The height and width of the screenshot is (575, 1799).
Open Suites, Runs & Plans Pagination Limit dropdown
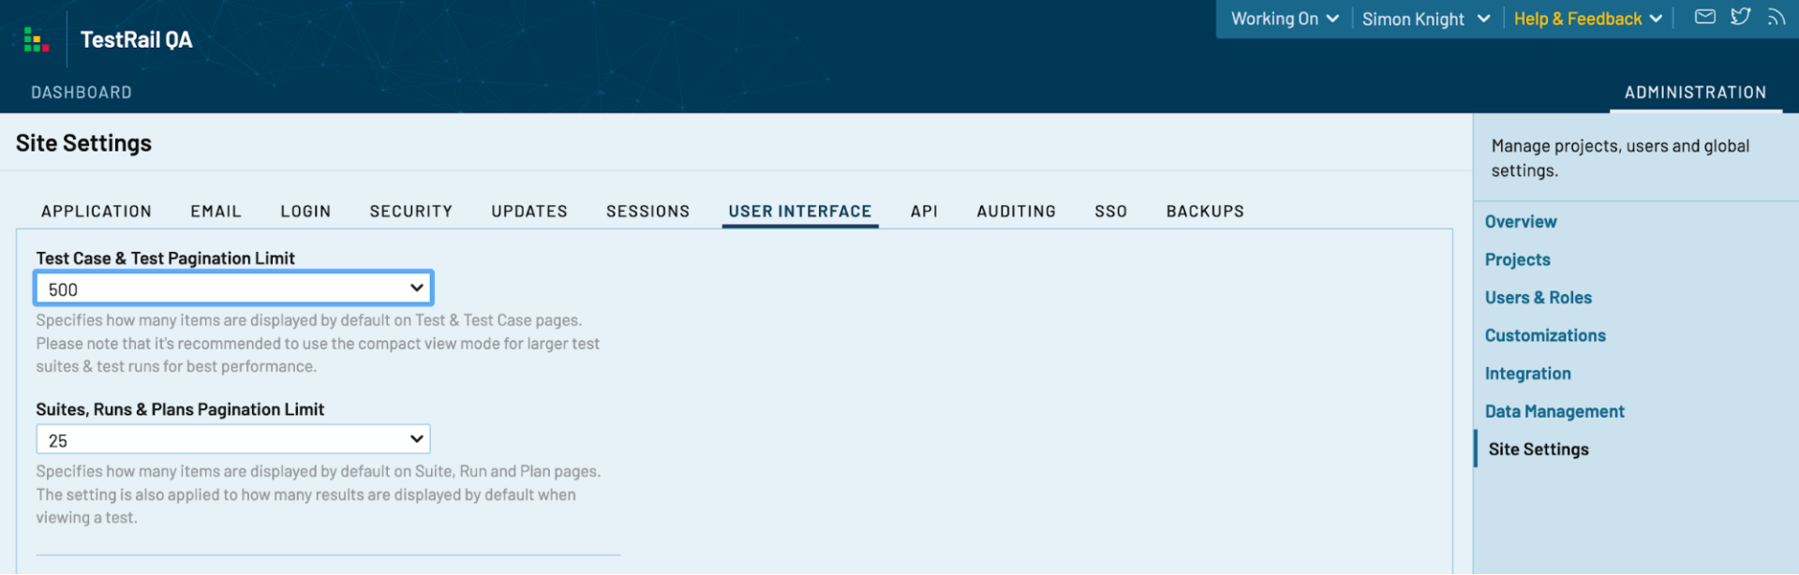pos(233,439)
